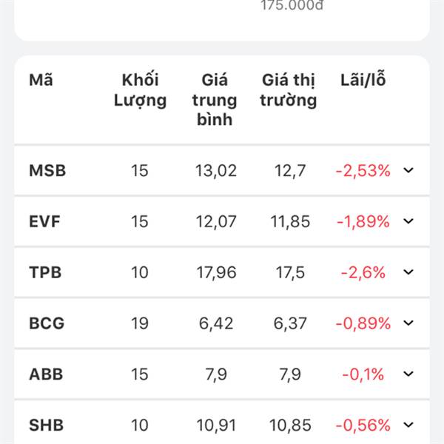Expand the ABB row chevron
The width and height of the screenshot is (444, 444).
[408, 374]
